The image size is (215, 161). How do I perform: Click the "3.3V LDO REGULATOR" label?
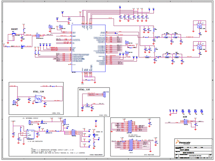(35, 141)
